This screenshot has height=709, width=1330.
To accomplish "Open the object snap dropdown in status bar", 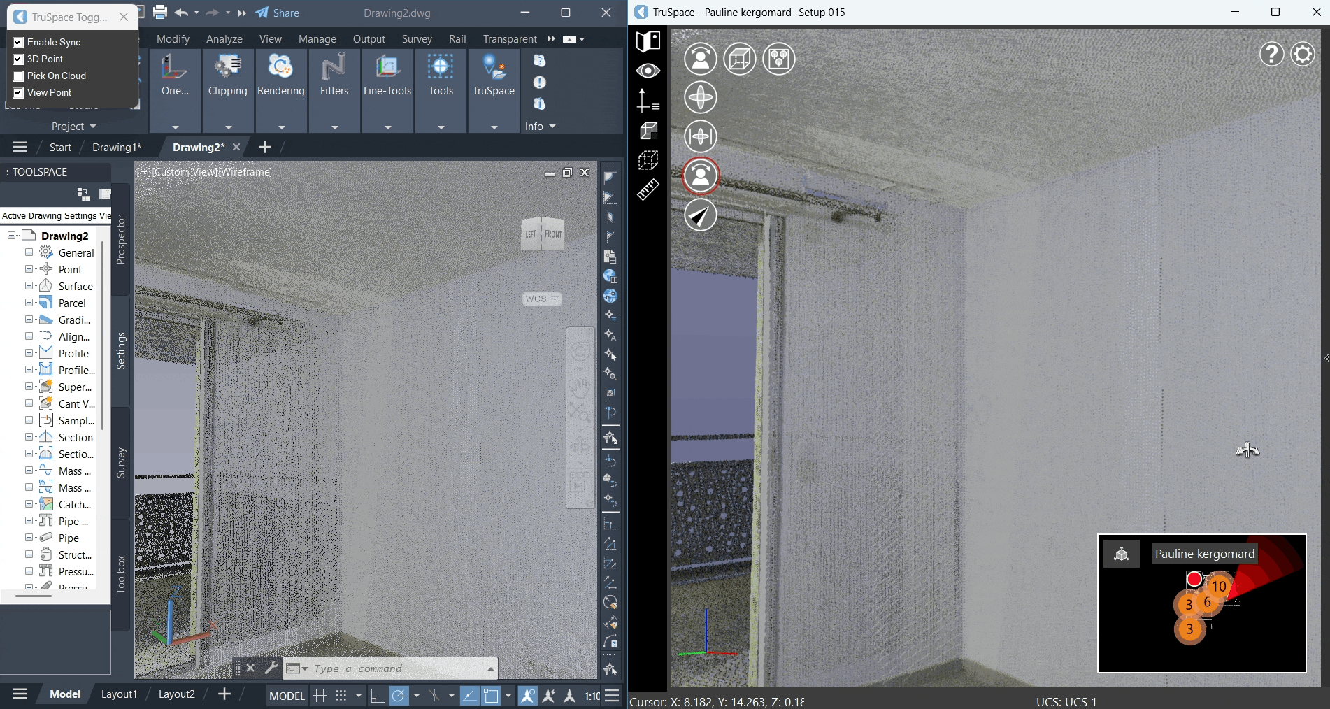I will (450, 696).
